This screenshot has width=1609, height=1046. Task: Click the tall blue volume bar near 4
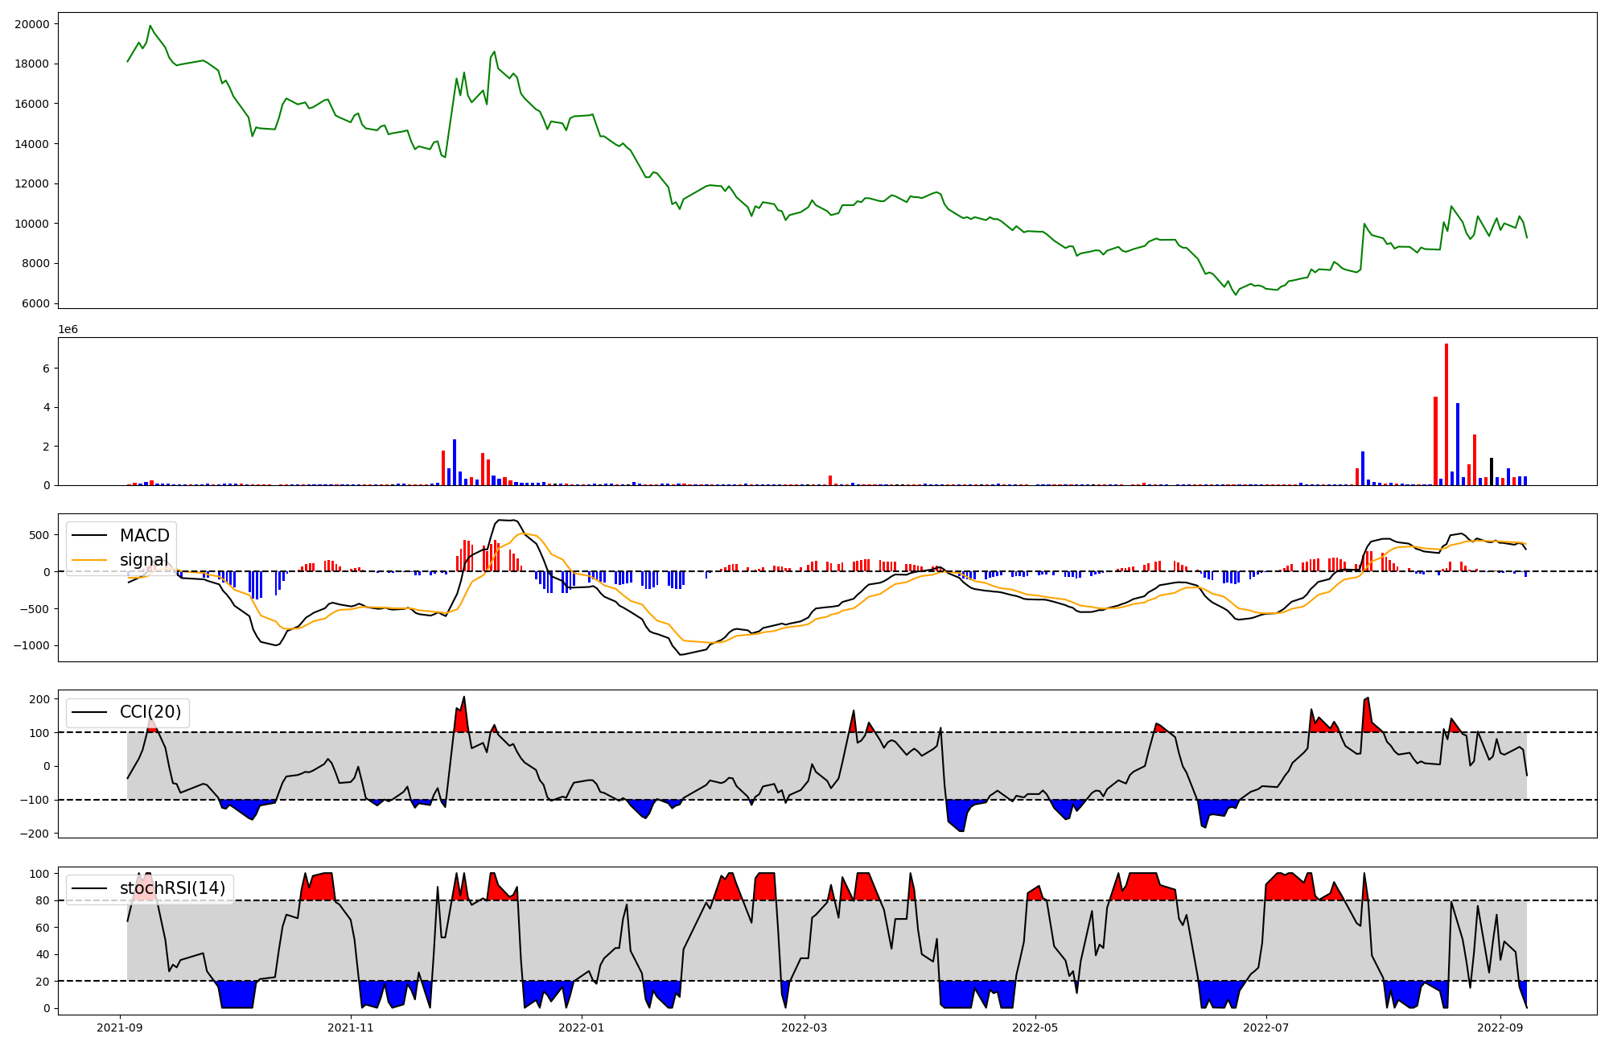coord(1458,443)
